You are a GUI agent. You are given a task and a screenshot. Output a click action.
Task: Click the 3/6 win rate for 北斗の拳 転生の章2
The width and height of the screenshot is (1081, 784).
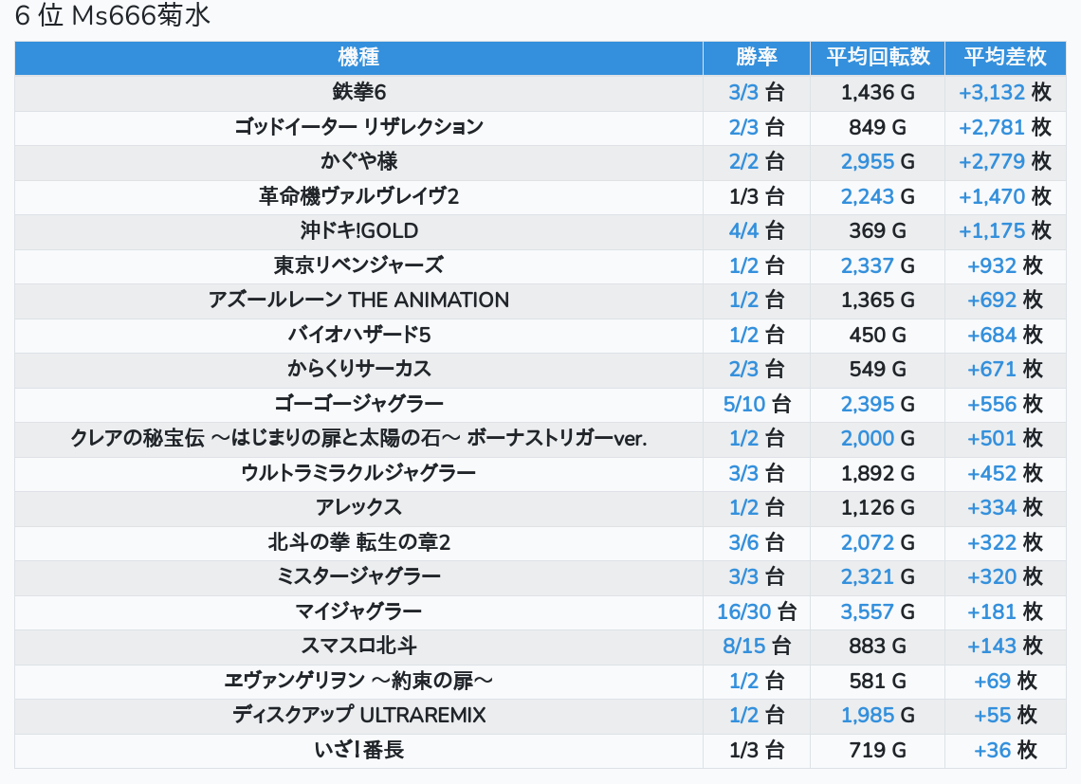tap(744, 542)
